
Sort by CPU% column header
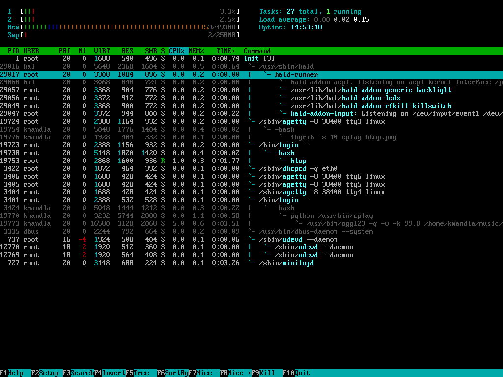click(x=177, y=51)
